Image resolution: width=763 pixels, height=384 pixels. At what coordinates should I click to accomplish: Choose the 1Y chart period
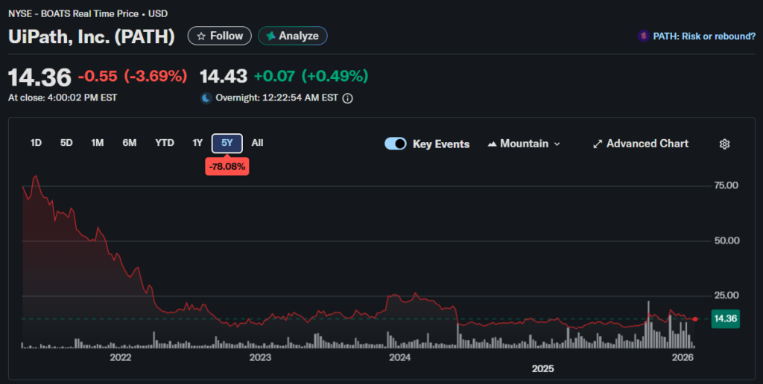[197, 143]
